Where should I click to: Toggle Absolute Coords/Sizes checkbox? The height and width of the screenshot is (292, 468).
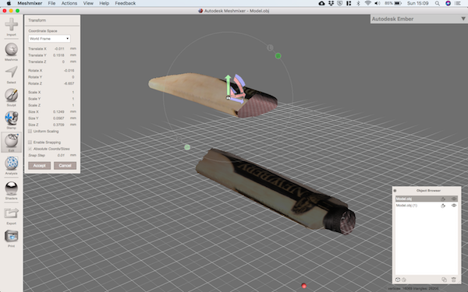tap(30, 149)
